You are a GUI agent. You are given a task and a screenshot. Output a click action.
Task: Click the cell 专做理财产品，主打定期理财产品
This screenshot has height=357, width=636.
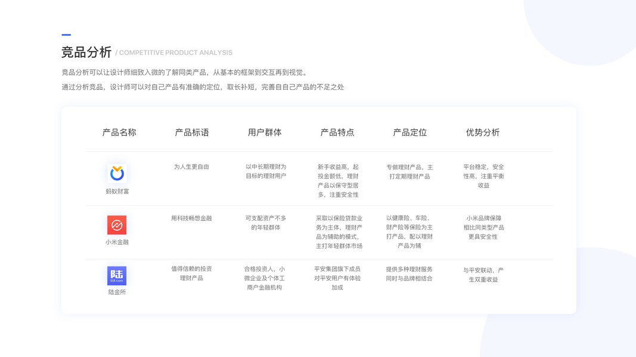tap(409, 171)
